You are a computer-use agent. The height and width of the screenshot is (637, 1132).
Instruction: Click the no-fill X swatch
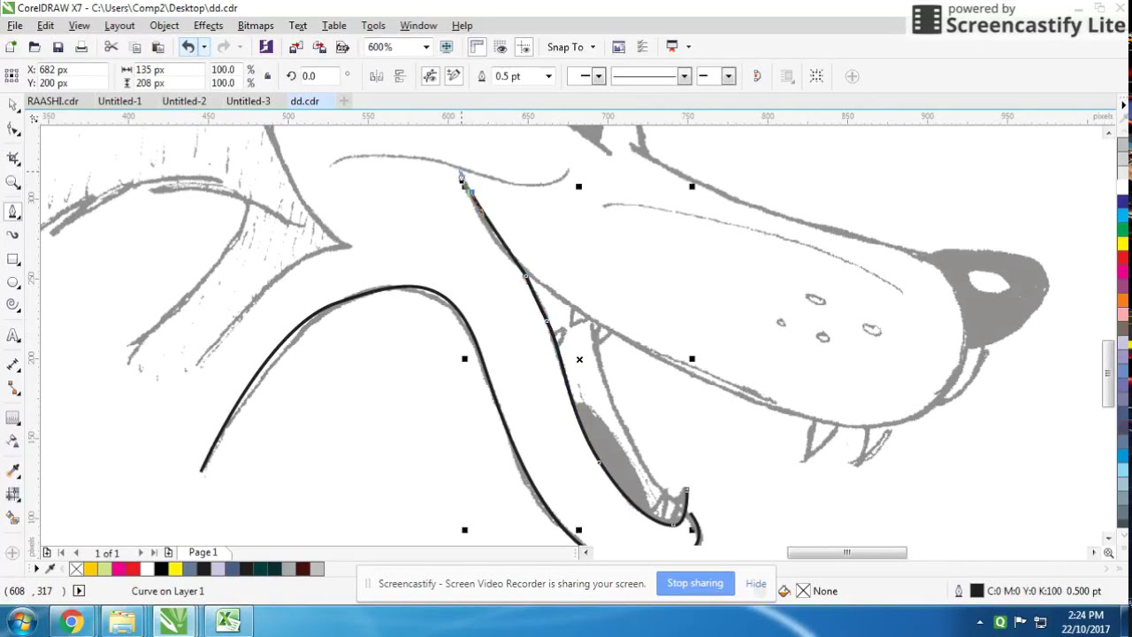(76, 569)
